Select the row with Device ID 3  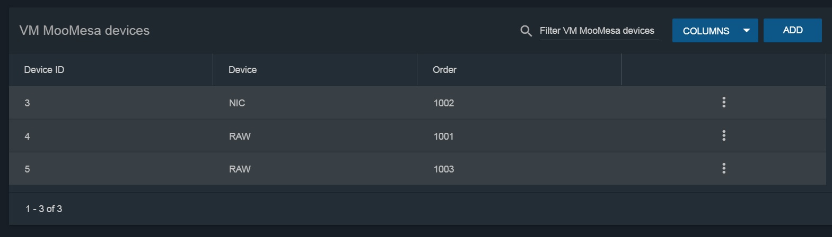coord(417,103)
